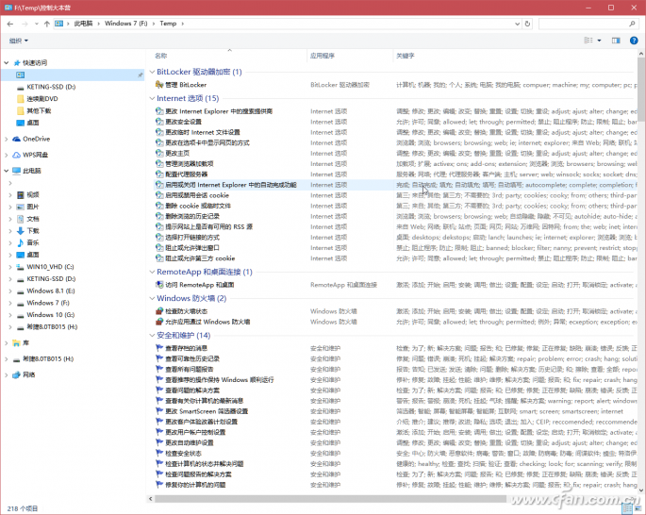Open OneDrive in navigation pane
The width and height of the screenshot is (646, 515).
point(31,139)
